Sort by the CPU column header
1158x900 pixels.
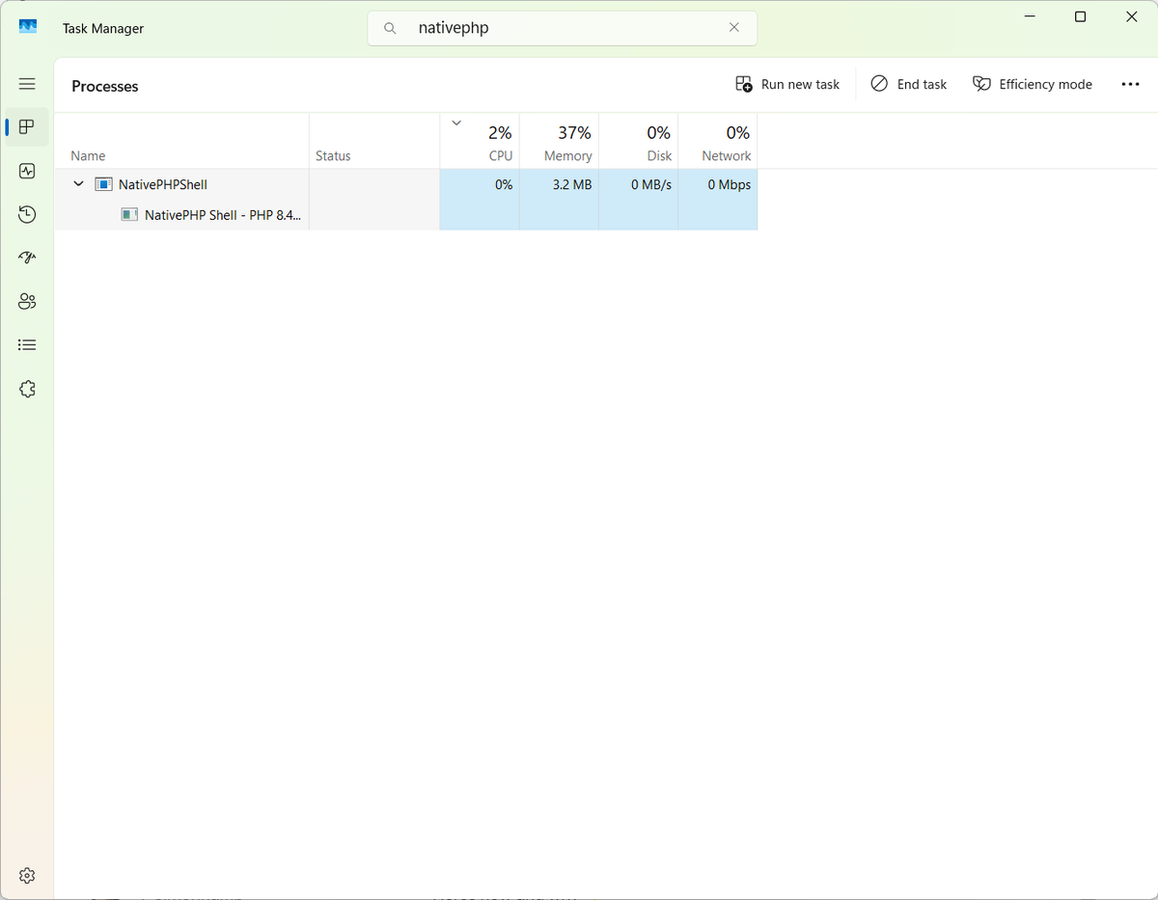tap(480, 143)
